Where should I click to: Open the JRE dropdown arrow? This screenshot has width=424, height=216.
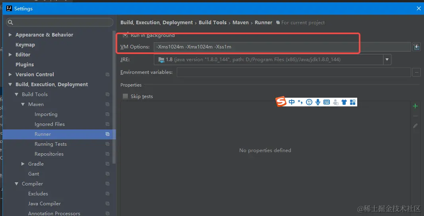coord(387,60)
